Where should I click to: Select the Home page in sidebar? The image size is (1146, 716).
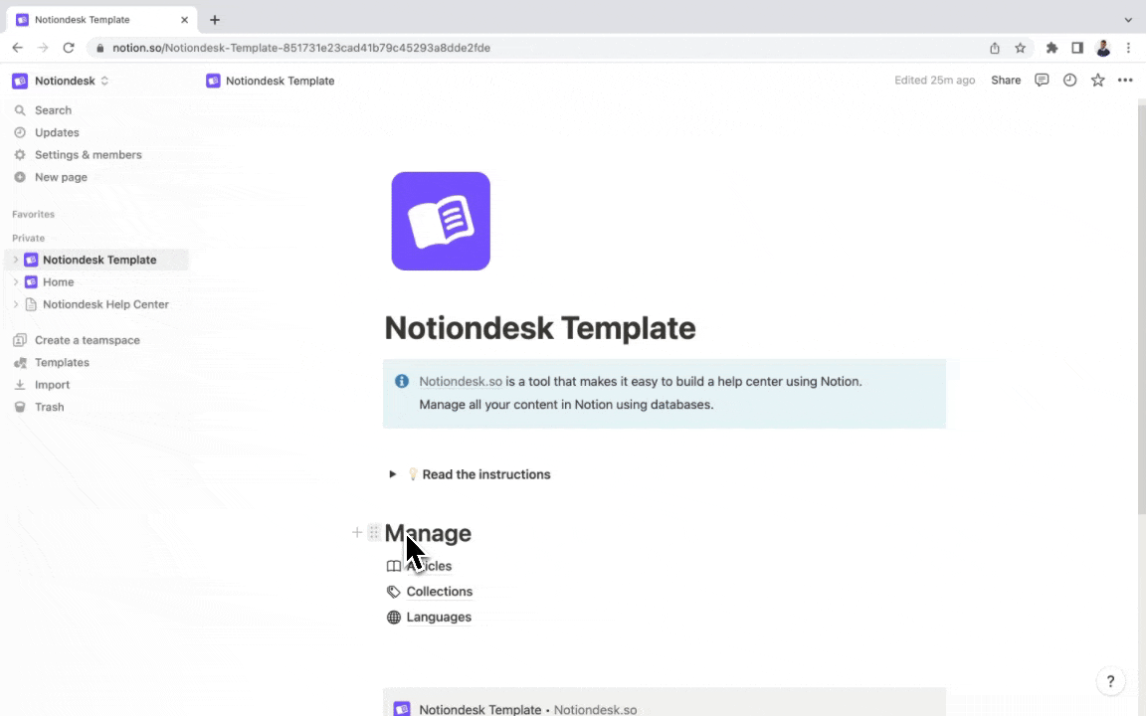[58, 282]
